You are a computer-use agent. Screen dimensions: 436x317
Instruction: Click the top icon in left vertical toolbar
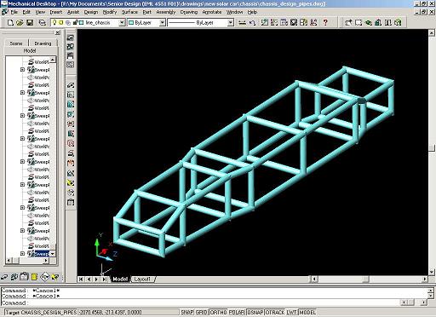pos(71,37)
